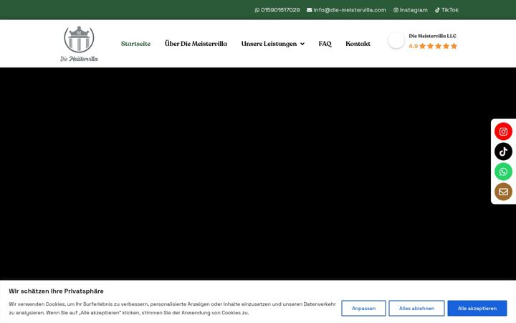Click the round review avatar icon
This screenshot has width=516, height=323.
[396, 40]
